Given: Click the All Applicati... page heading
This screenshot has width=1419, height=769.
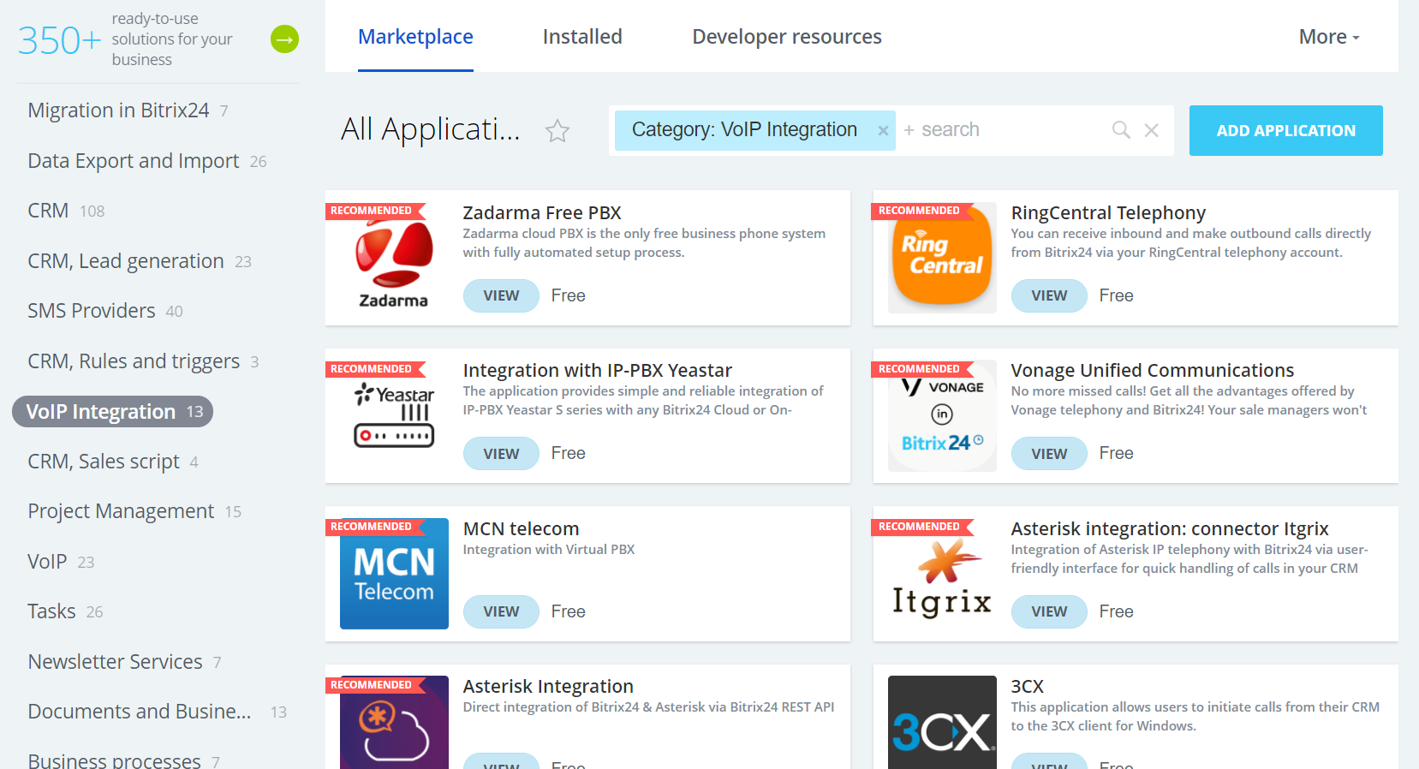Looking at the screenshot, I should tap(431, 129).
